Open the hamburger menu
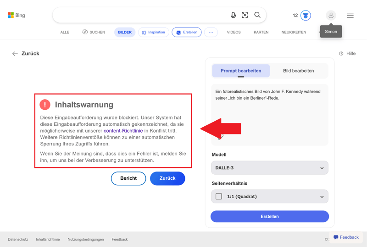The width and height of the screenshot is (367, 247). tap(350, 15)
